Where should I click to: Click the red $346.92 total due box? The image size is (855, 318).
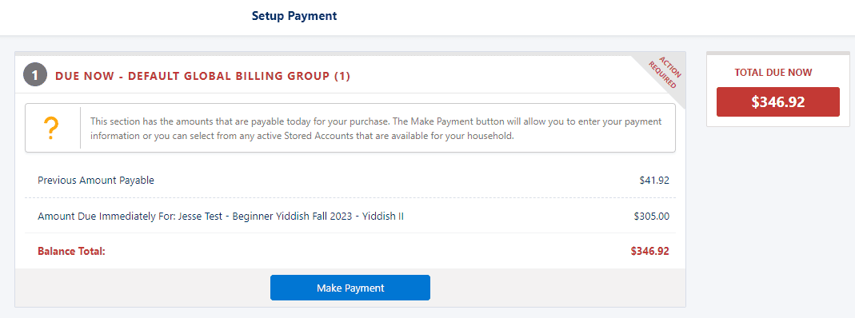(777, 101)
